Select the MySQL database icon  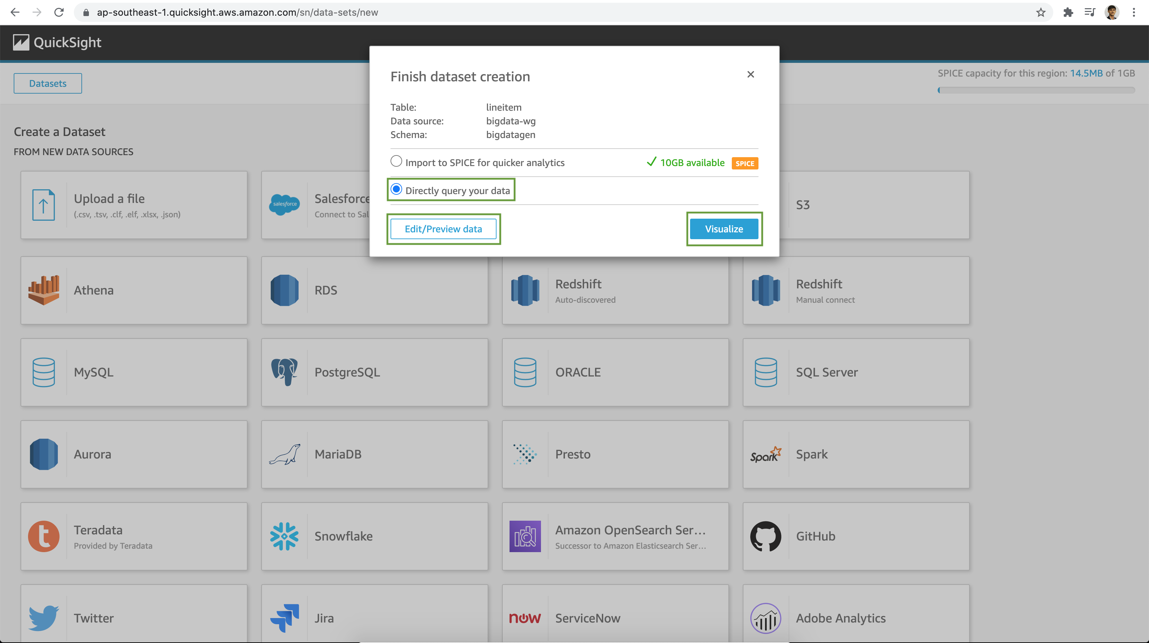(44, 372)
